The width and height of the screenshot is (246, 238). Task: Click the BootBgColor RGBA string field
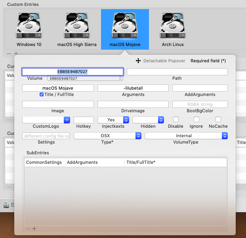point(200,104)
